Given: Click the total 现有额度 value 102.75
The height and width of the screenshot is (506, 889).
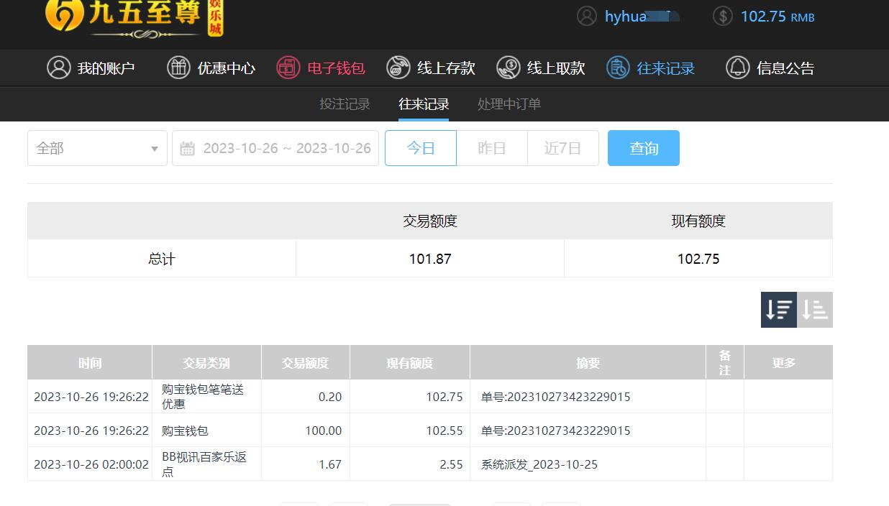Looking at the screenshot, I should pyautogui.click(x=698, y=259).
